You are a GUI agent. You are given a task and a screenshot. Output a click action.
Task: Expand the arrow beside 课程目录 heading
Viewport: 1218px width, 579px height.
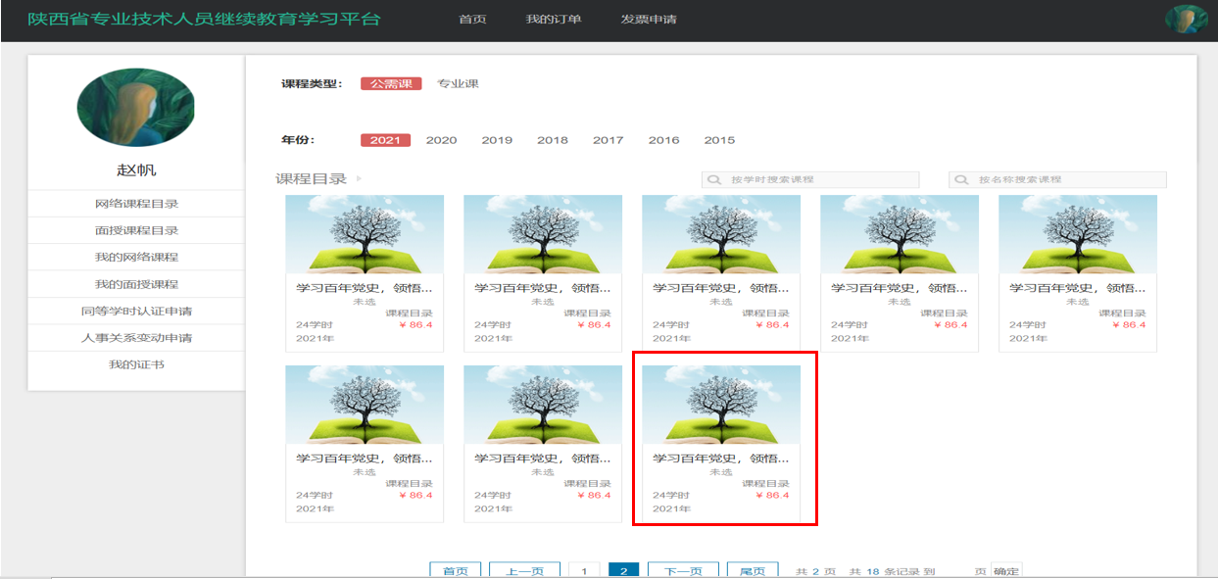(359, 179)
